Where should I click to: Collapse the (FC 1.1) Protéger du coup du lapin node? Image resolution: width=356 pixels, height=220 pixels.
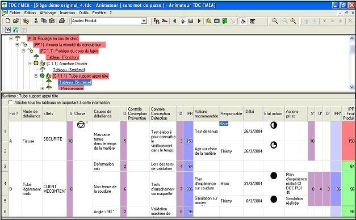pyautogui.click(x=23, y=51)
